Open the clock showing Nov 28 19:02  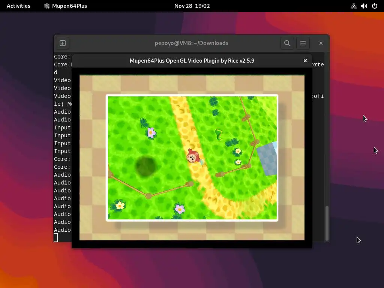pyautogui.click(x=192, y=6)
